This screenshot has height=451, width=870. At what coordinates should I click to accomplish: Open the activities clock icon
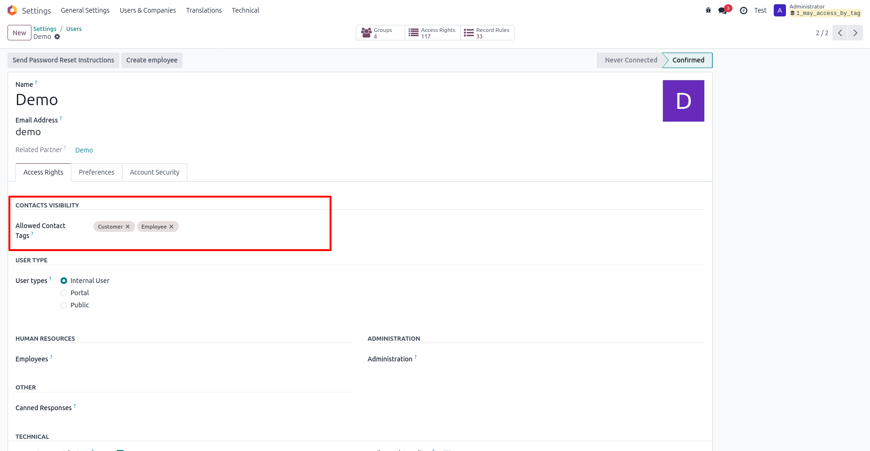coord(743,10)
